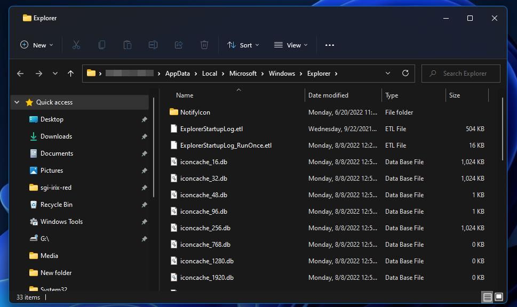The image size is (517, 307).
Task: Click pin icon beside Windows Tools
Action: coord(144,222)
